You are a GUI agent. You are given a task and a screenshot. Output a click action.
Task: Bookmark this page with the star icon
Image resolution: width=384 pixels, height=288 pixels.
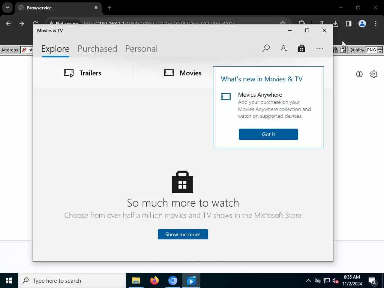pyautogui.click(x=283, y=23)
